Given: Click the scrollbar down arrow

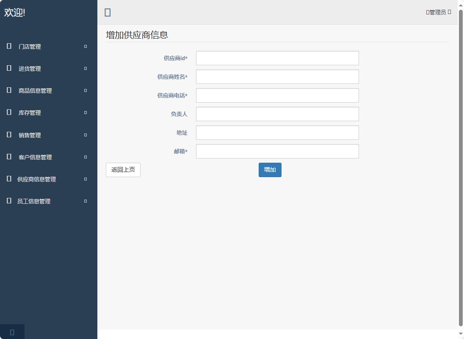Looking at the screenshot, I should 461,333.
